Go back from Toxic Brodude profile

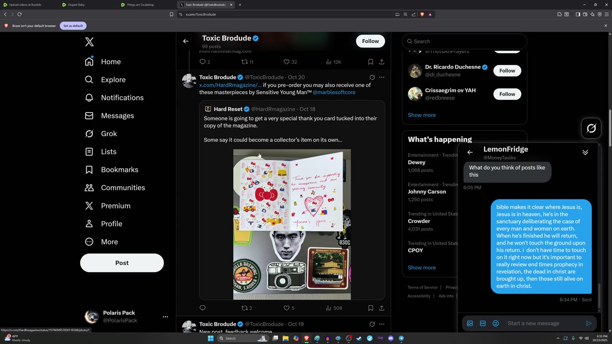coord(186,41)
